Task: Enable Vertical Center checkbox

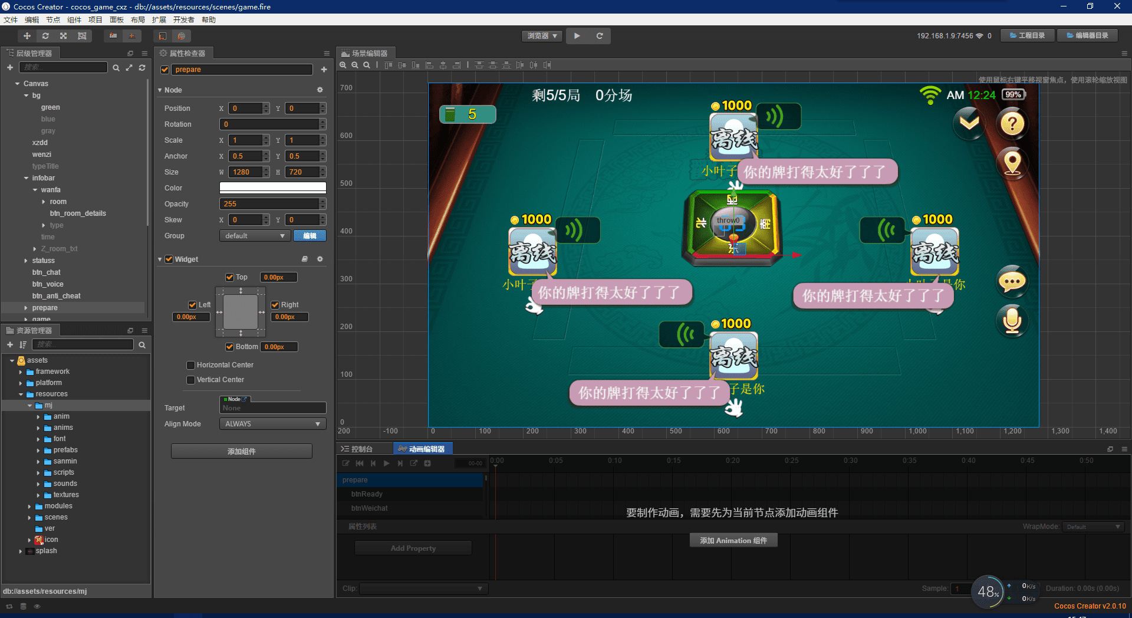Action: click(x=190, y=380)
